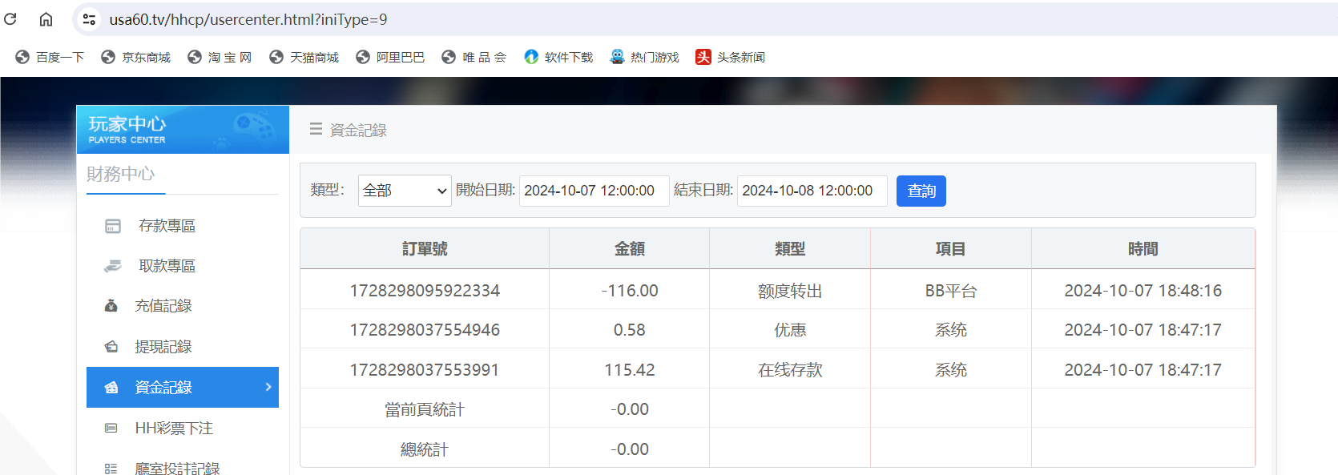Open the 热门游戏 bookmark icon
Screen dimensions: 1338x475
tap(617, 57)
